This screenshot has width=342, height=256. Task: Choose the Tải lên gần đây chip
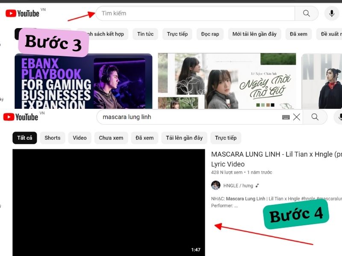(x=184, y=138)
